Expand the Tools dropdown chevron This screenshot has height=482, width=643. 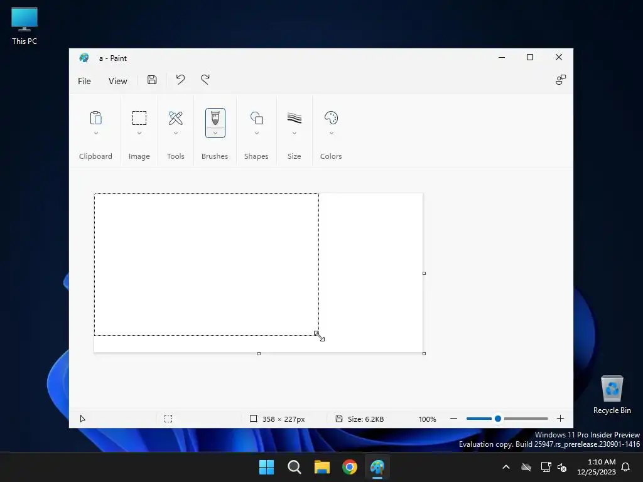click(x=176, y=133)
